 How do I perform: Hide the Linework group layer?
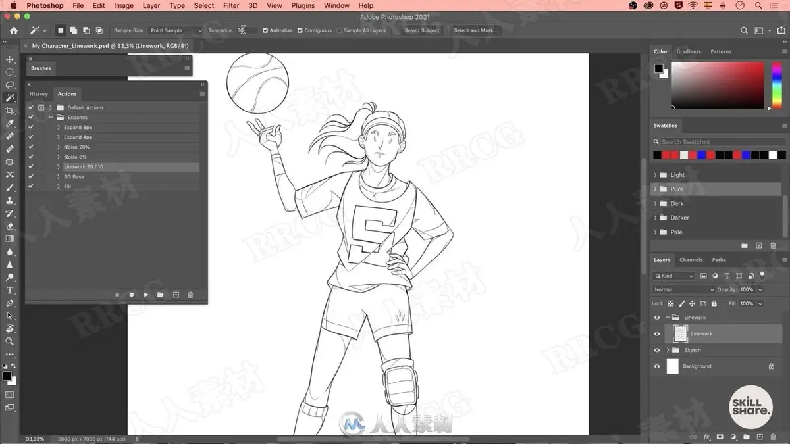click(x=656, y=317)
